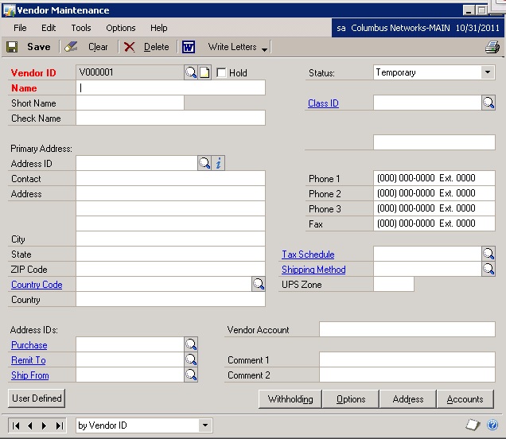Click into the Name input field
This screenshot has height=439, width=506.
tap(171, 87)
